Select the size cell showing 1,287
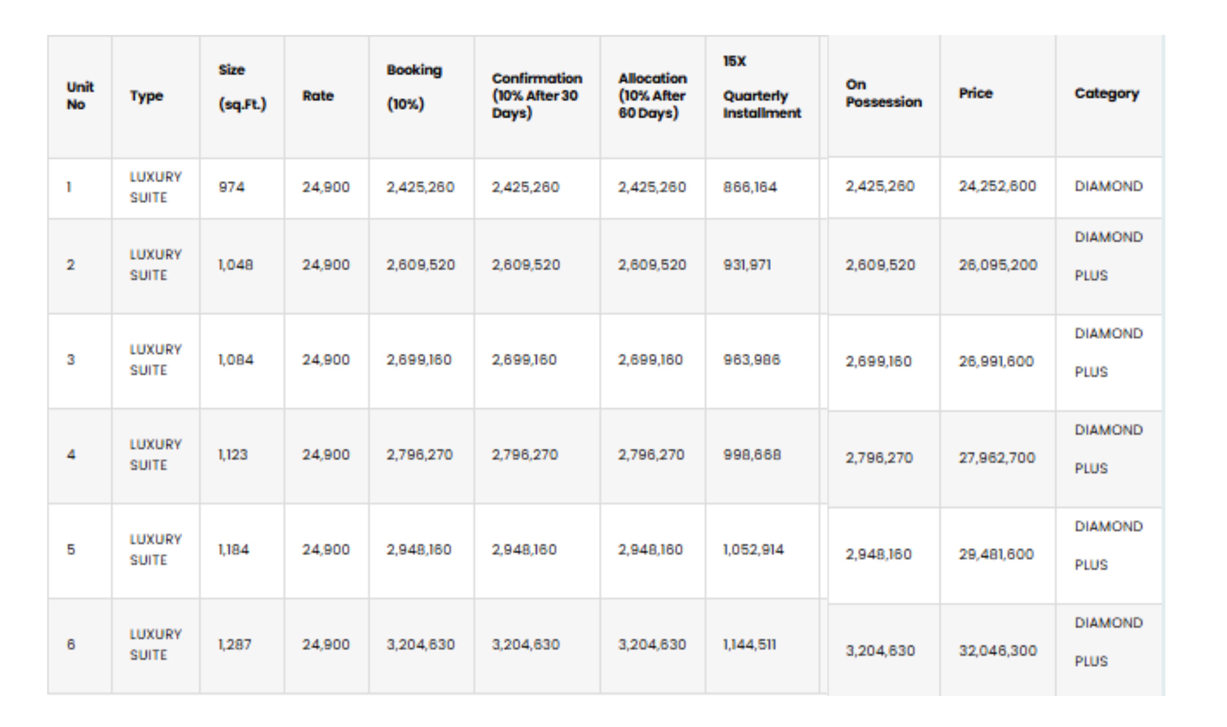This screenshot has width=1227, height=727. click(235, 645)
